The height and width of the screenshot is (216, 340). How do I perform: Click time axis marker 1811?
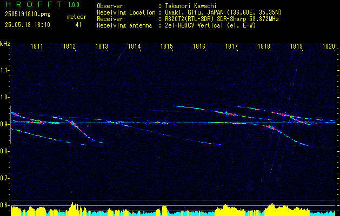(37, 46)
